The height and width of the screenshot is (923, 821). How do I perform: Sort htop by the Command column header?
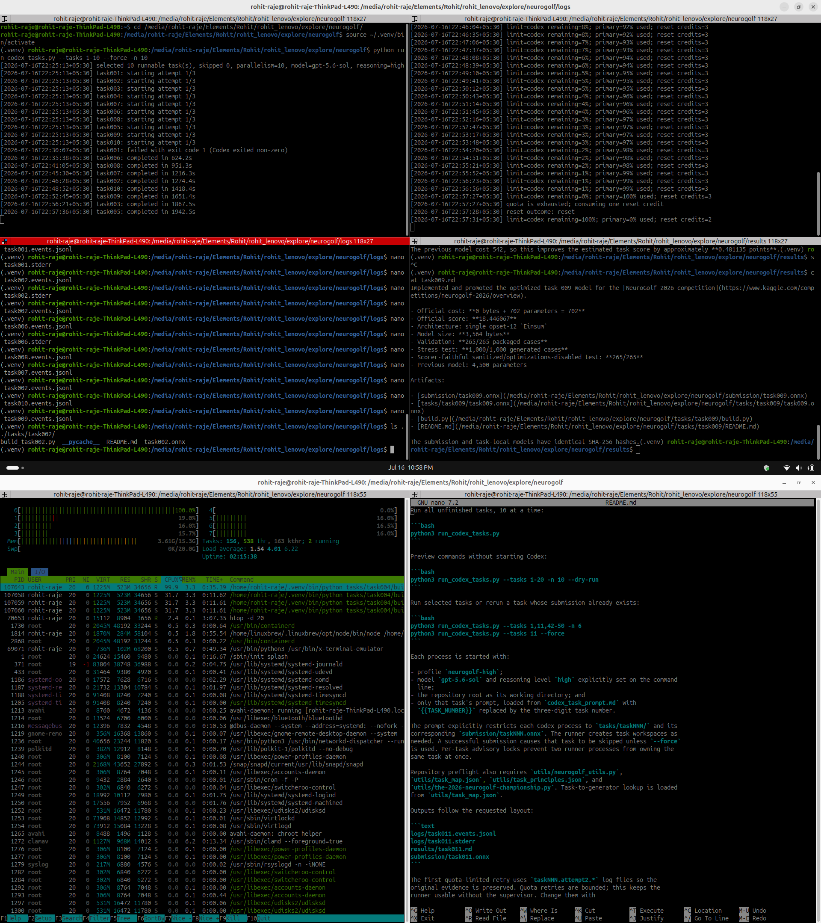pos(242,580)
